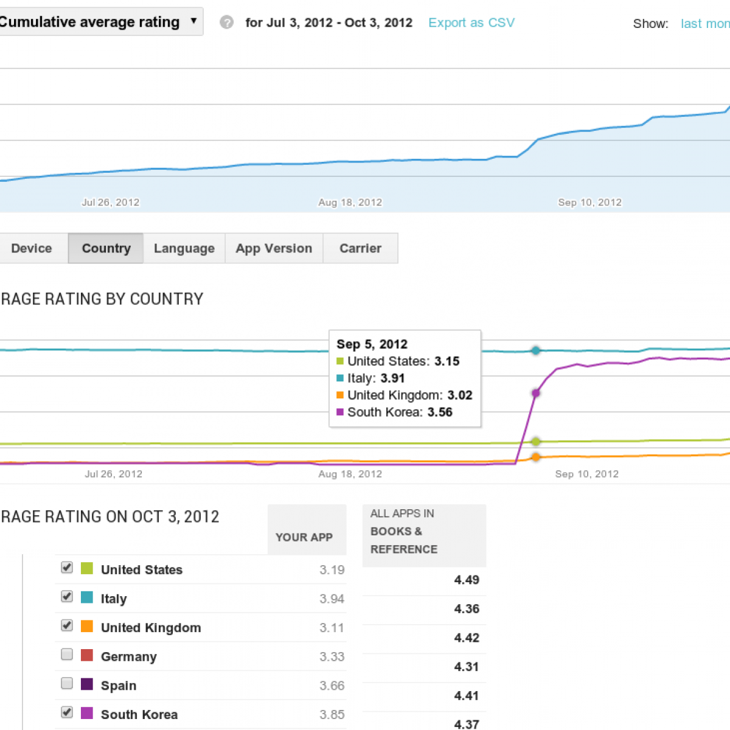Uncheck the United States checkbox
Viewport: 730px width, 730px height.
click(x=67, y=568)
